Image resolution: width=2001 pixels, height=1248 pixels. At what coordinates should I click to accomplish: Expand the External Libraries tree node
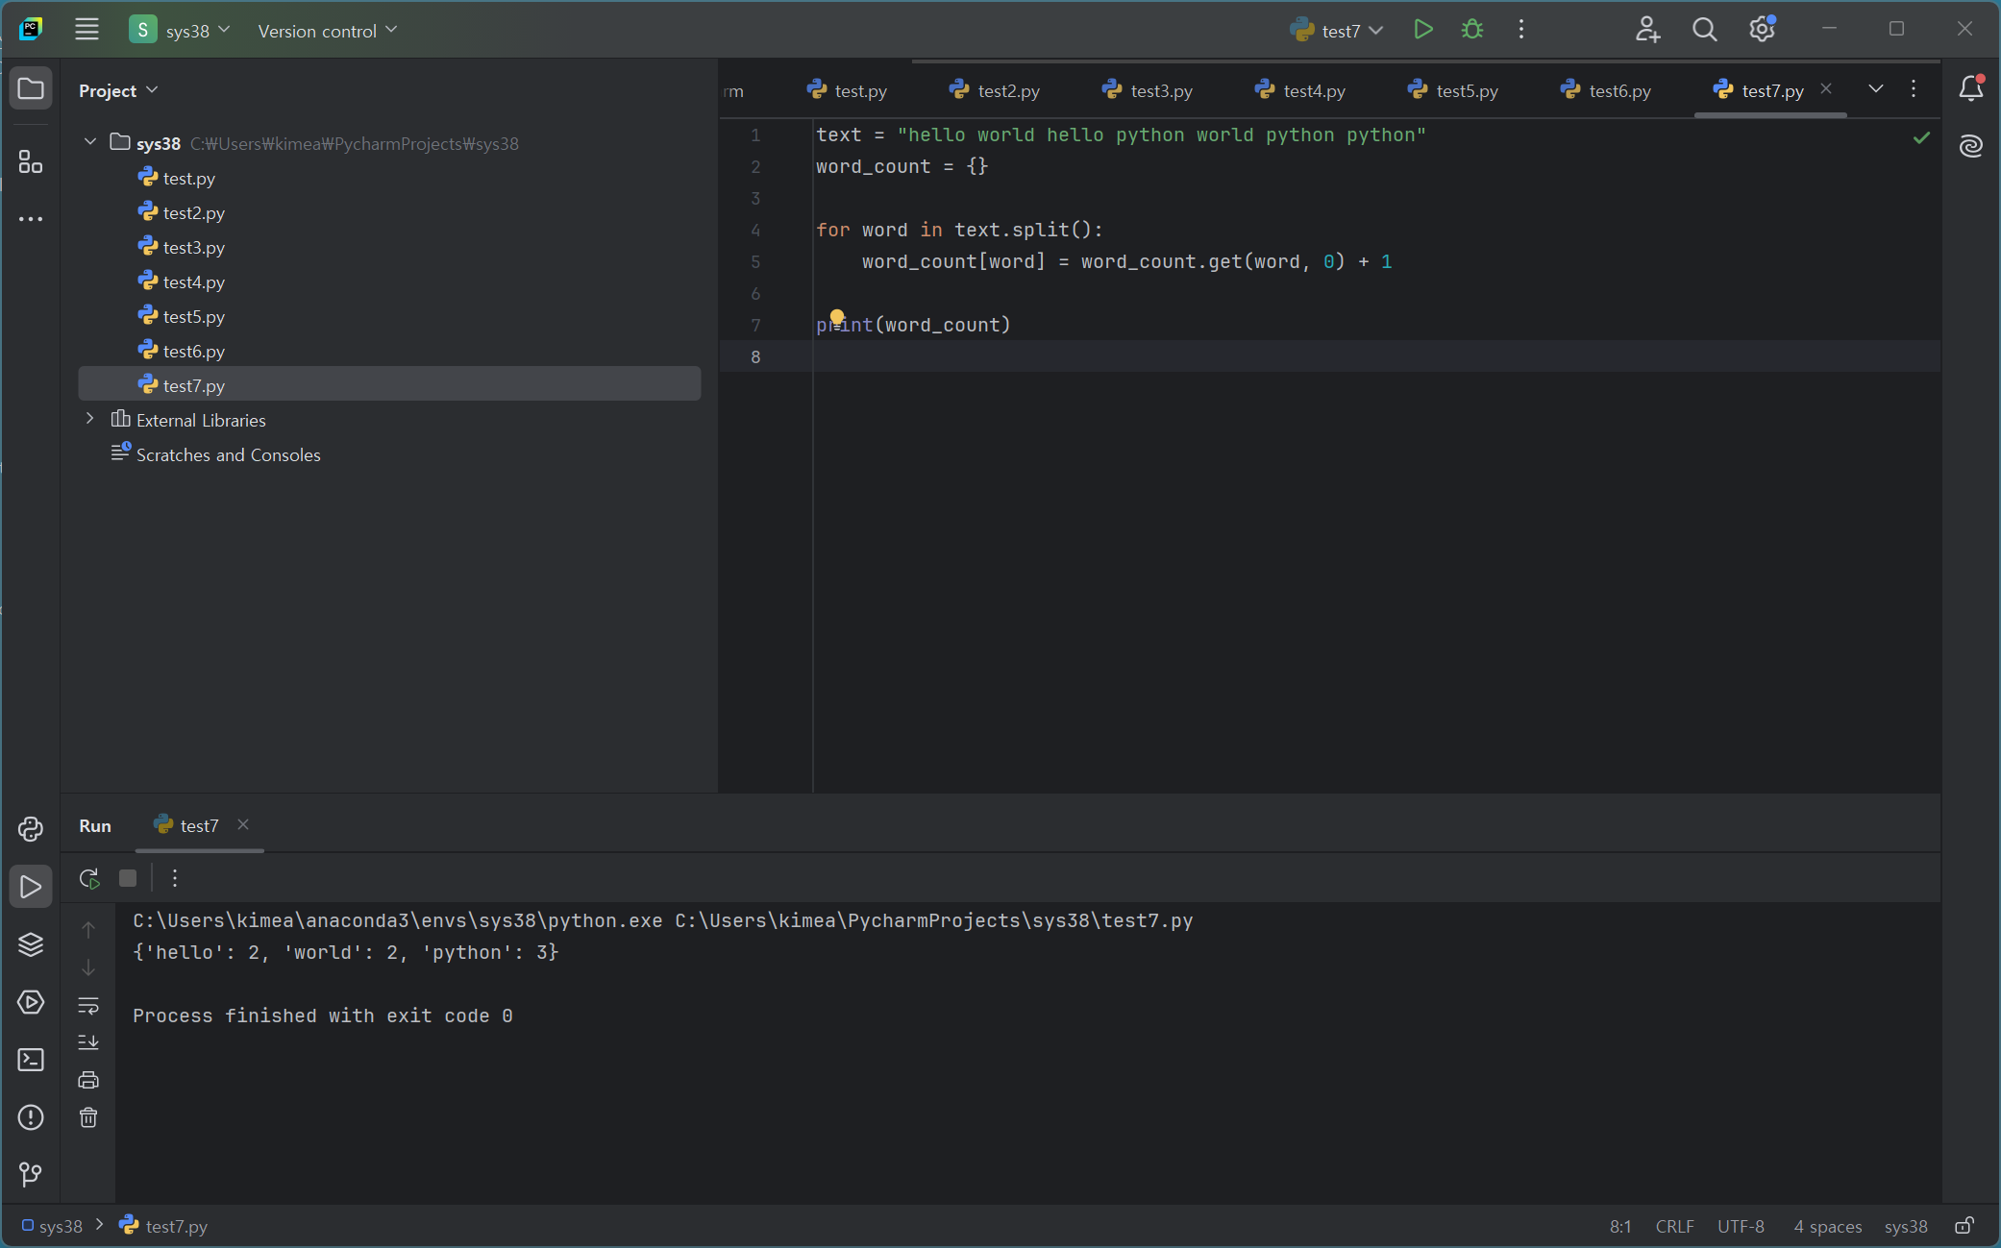pyautogui.click(x=90, y=420)
